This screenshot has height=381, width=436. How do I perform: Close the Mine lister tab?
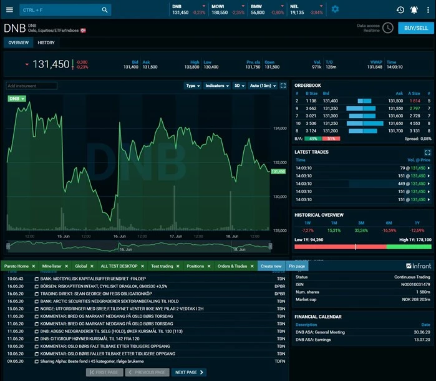tap(67, 266)
